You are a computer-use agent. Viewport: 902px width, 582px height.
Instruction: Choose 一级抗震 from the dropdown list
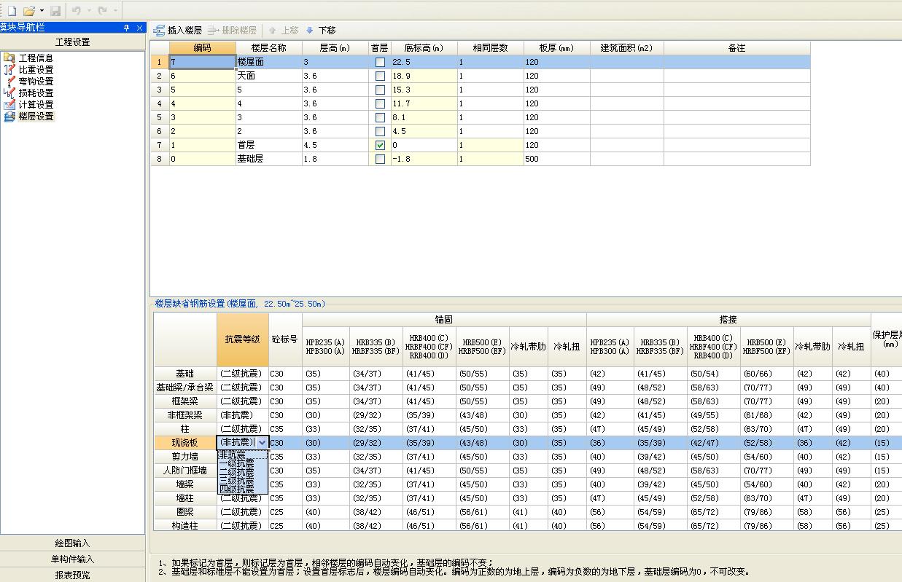[242, 463]
